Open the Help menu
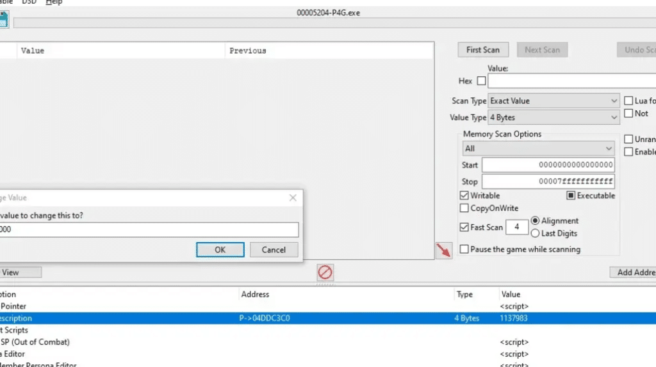 (54, 3)
